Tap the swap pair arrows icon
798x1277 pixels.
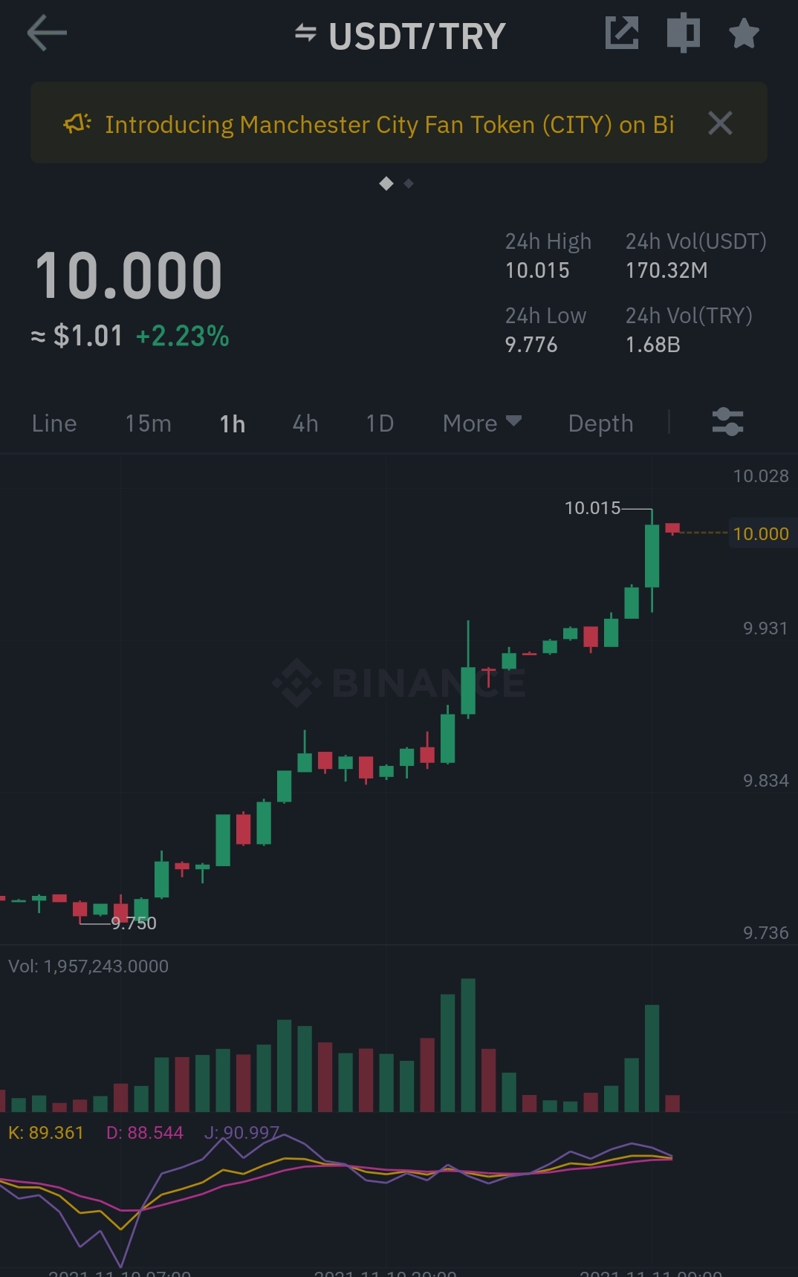(305, 33)
